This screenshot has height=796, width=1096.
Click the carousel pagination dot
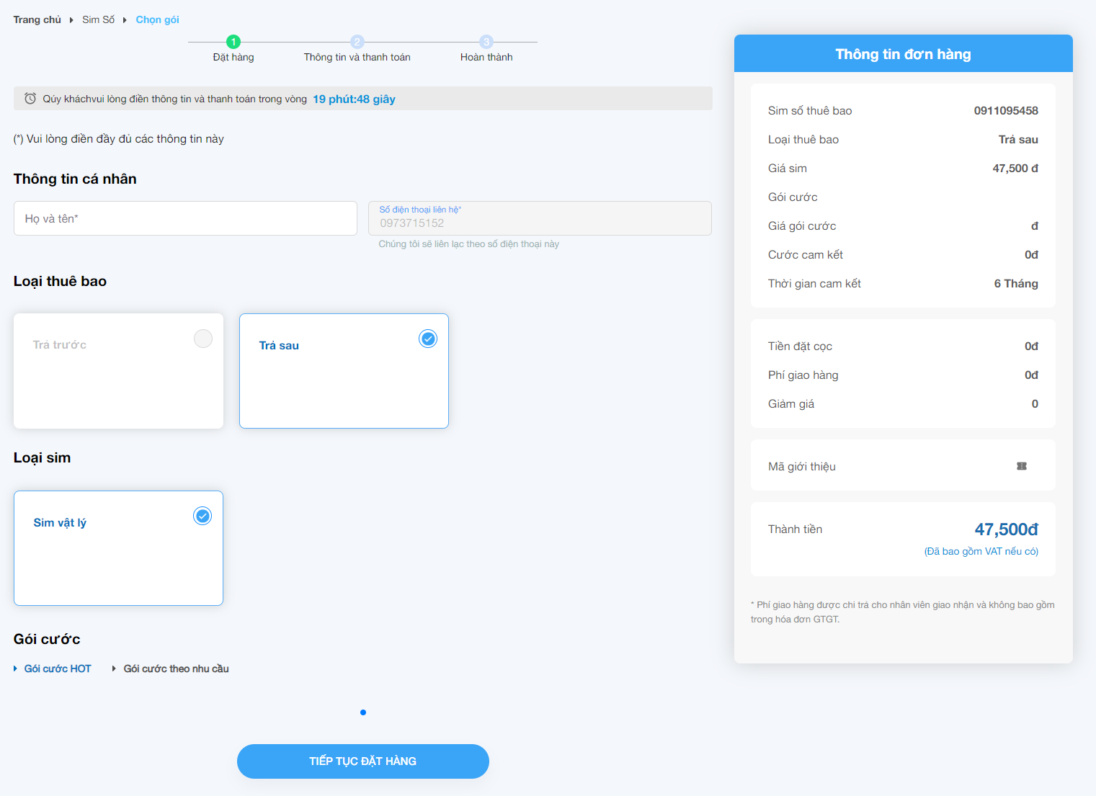363,712
